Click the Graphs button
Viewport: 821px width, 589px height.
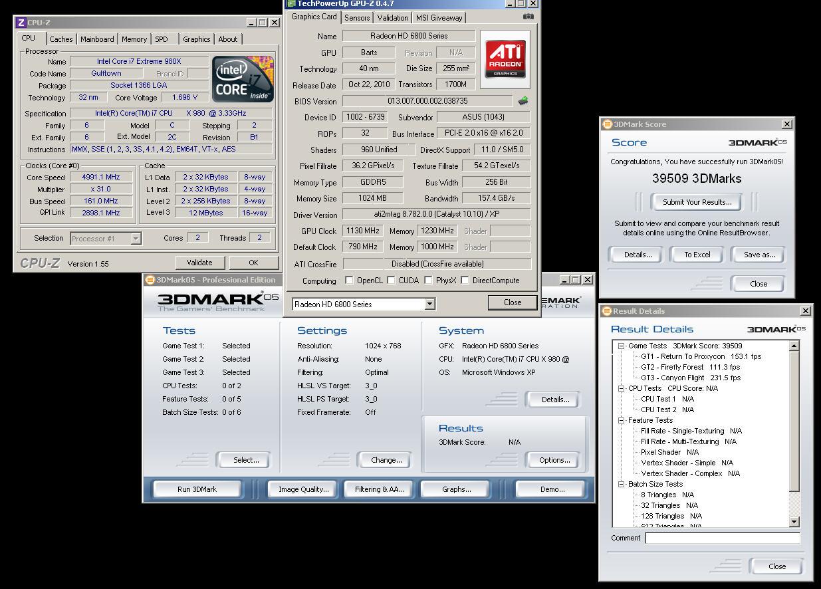tap(456, 489)
